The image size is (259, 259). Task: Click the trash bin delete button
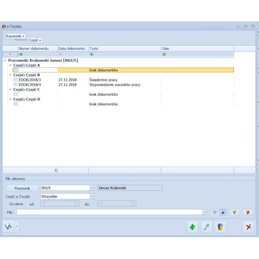[220, 227]
